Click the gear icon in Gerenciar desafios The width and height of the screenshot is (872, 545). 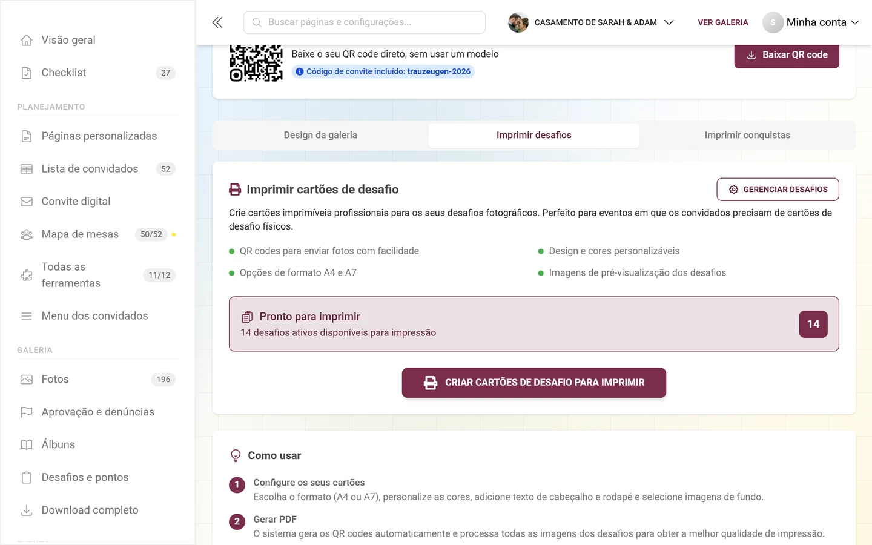click(733, 190)
